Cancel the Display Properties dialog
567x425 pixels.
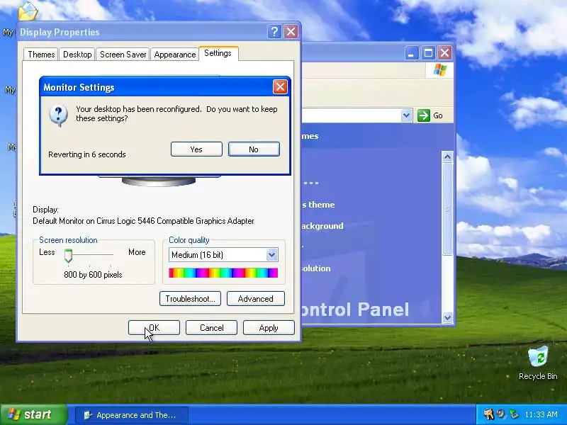(x=211, y=328)
